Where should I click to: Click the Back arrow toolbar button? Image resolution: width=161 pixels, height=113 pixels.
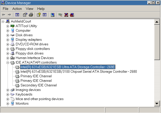pyautogui.click(x=4, y=15)
